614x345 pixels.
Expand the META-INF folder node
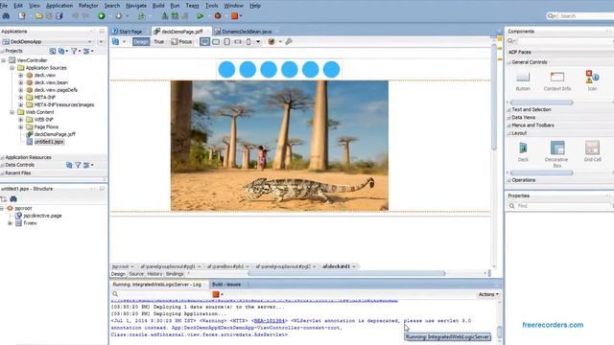(x=21, y=98)
